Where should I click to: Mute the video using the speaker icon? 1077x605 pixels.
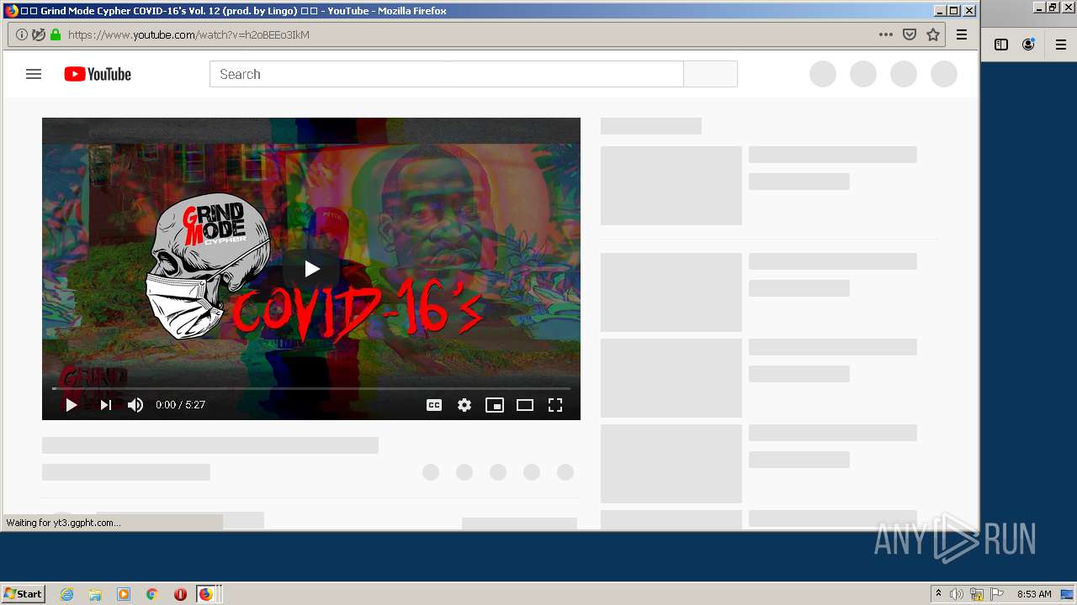135,405
